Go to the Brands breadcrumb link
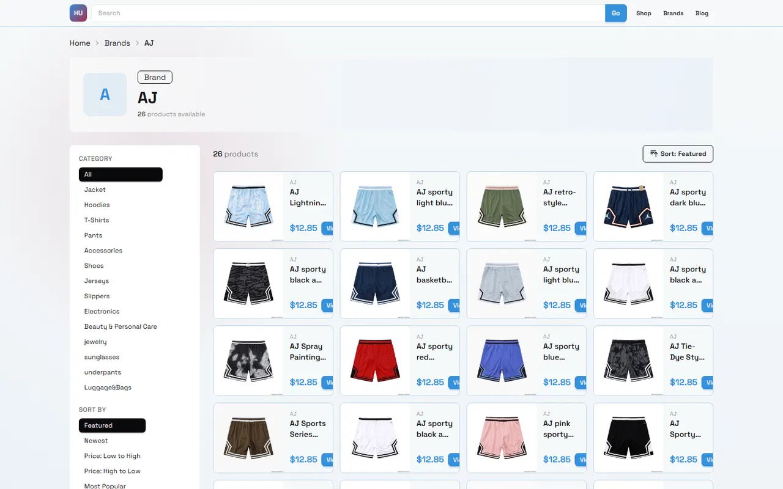The width and height of the screenshot is (783, 489). pyautogui.click(x=117, y=43)
